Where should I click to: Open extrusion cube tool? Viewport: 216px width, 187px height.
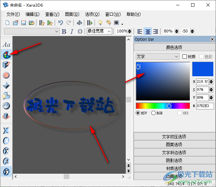[x=6, y=65]
